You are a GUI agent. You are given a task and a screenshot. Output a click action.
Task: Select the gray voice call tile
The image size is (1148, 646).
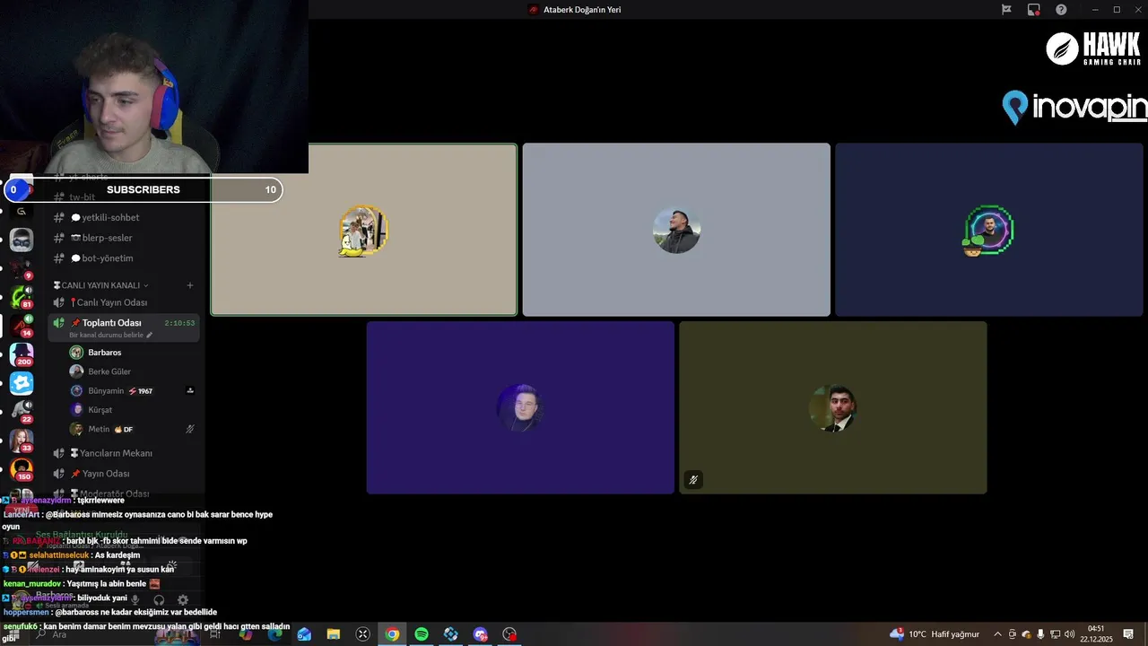coord(676,230)
